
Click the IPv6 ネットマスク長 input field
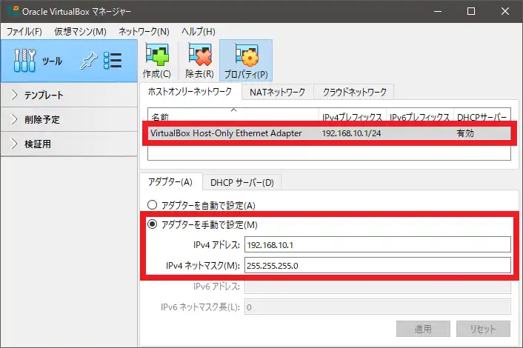pos(378,307)
